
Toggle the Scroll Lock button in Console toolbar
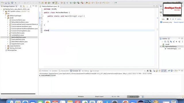coord(157,71)
